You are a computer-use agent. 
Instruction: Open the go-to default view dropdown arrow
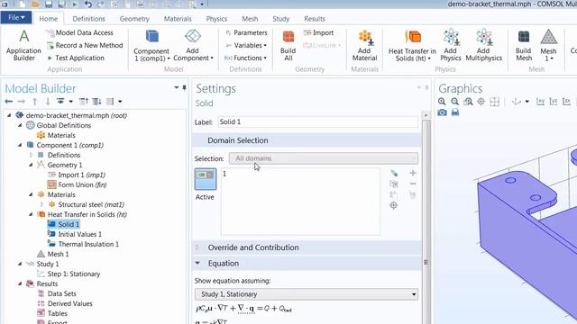pyautogui.click(x=527, y=102)
